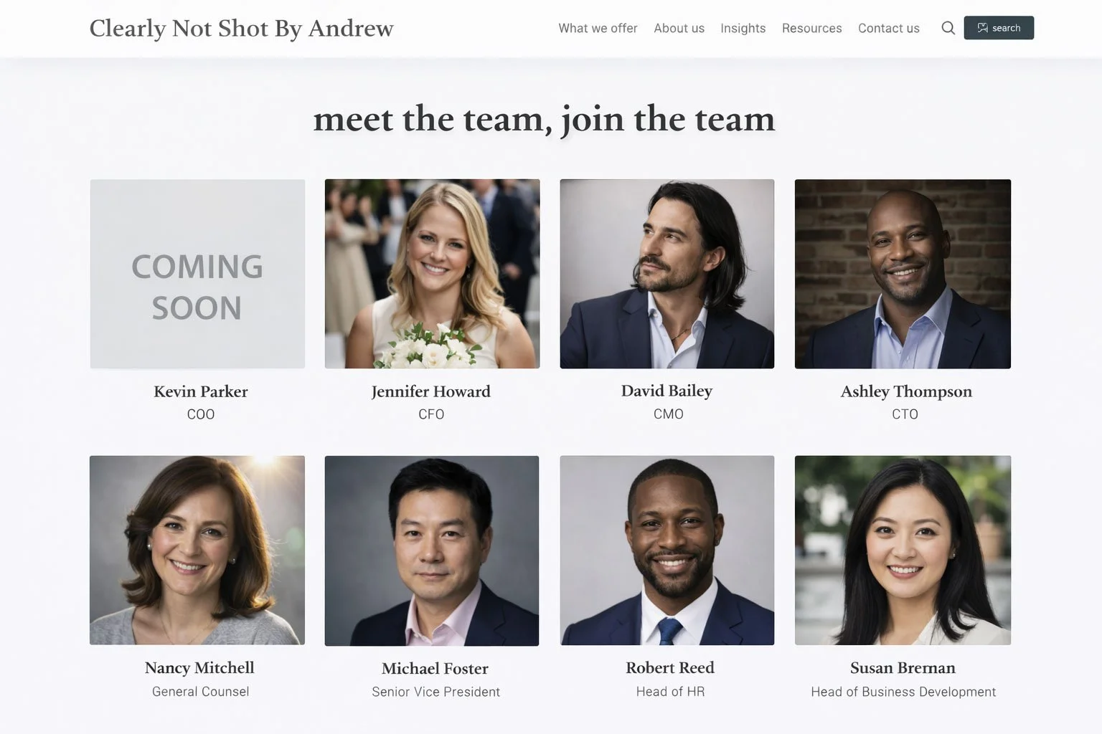Select Robert Reed's headshot

(x=667, y=550)
